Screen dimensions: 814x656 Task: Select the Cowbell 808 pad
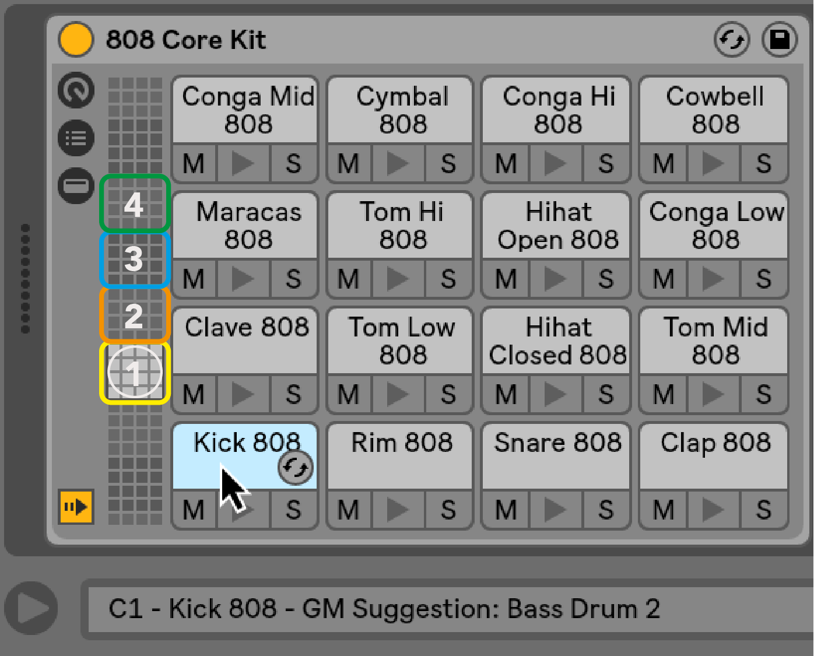714,110
